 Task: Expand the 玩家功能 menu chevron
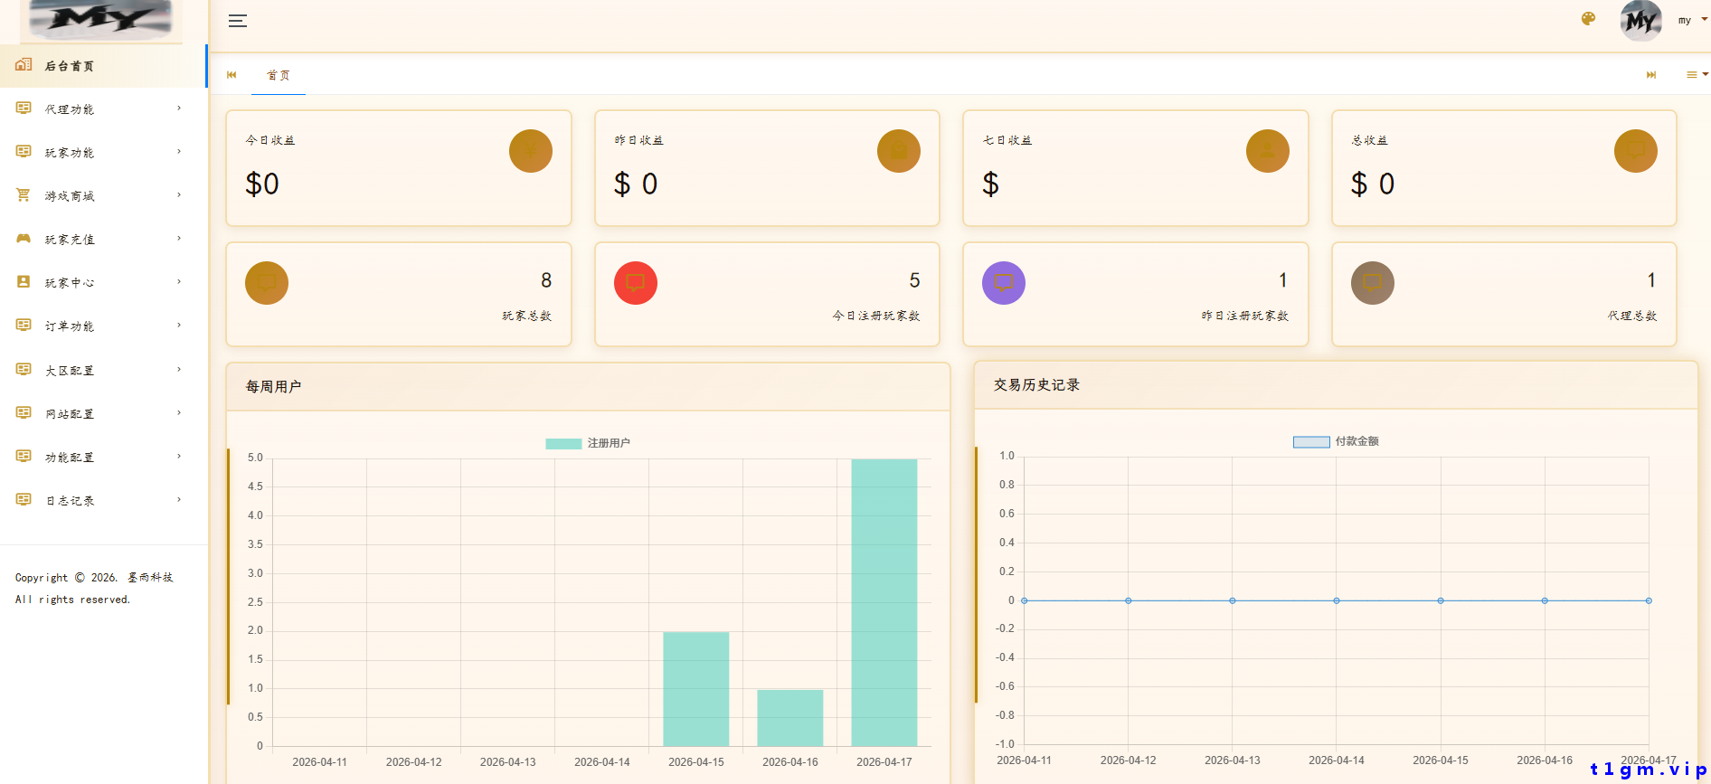point(179,152)
